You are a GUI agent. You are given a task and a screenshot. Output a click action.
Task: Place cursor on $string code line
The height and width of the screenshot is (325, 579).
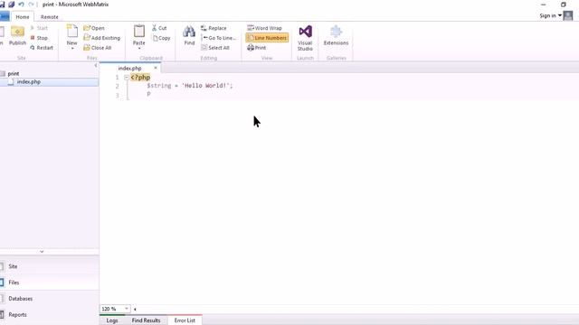click(x=190, y=86)
